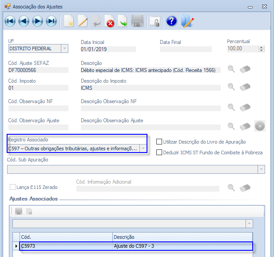Screen dimensions: 274x257
Task: Click Descrição field Débito especial de ICMS
Action: point(151,70)
